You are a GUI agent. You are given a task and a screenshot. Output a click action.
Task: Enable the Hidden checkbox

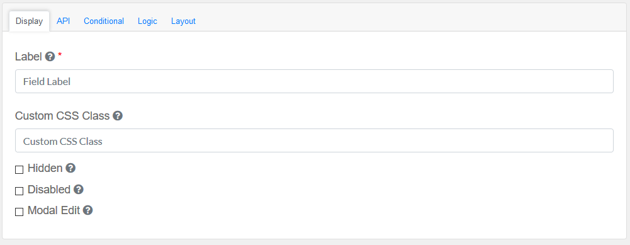[19, 170]
